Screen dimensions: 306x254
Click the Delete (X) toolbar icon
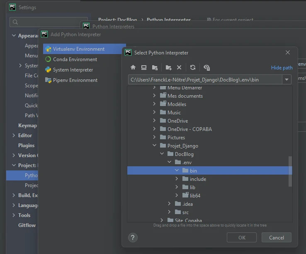(179, 67)
